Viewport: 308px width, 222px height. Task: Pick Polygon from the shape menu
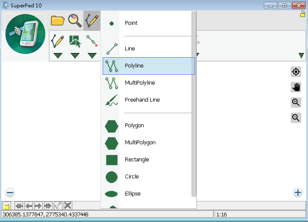tap(149, 126)
